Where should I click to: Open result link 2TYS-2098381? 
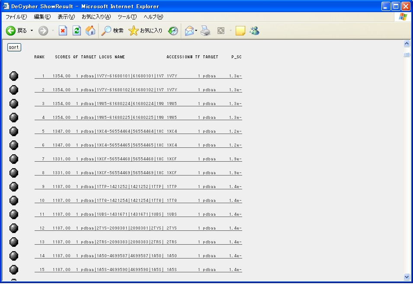138,228
